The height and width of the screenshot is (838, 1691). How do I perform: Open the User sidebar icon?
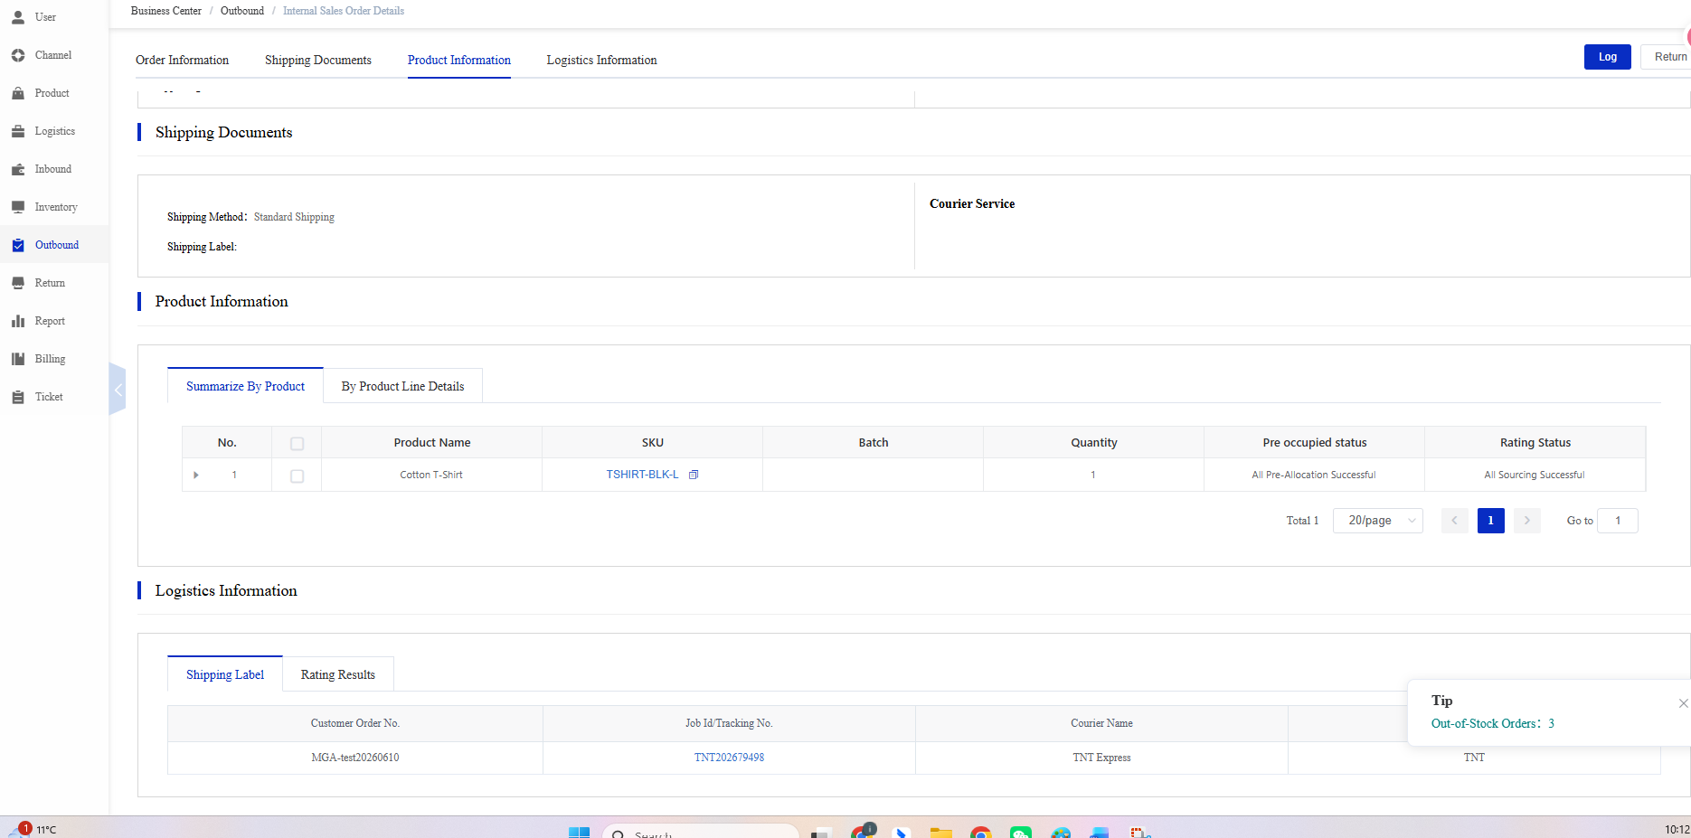pos(18,17)
